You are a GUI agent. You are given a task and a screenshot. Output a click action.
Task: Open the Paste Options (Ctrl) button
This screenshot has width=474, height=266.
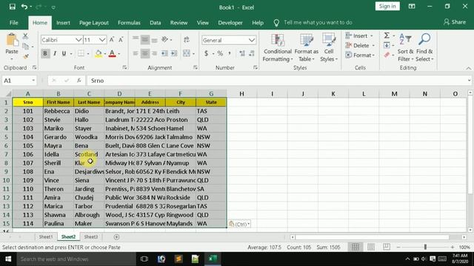click(x=239, y=224)
